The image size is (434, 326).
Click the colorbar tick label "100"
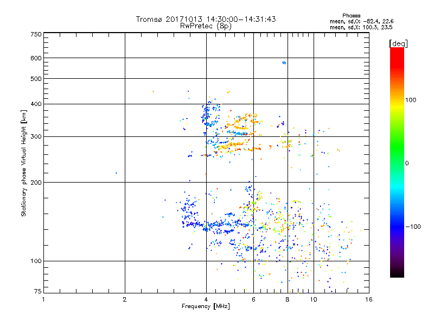[x=411, y=100]
